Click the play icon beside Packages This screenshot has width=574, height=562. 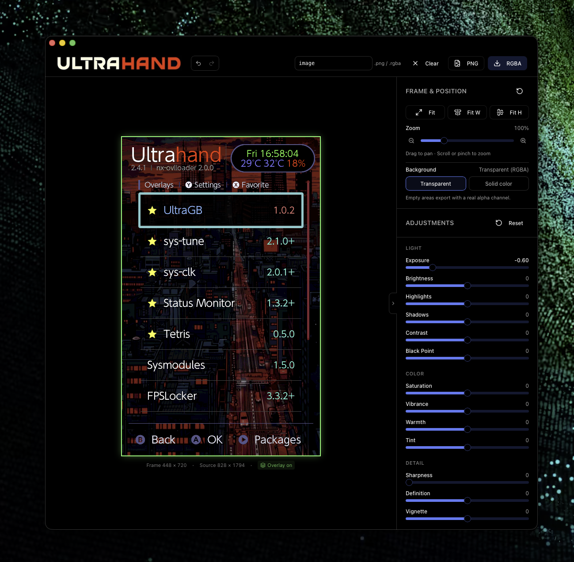[243, 440]
